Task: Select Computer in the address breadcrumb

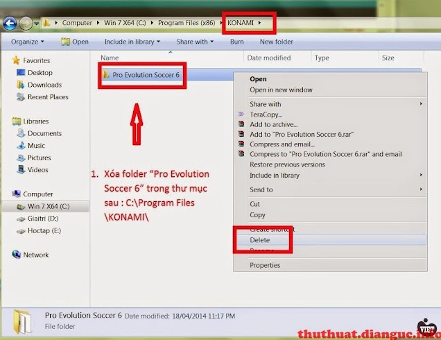Action: pyautogui.click(x=77, y=23)
